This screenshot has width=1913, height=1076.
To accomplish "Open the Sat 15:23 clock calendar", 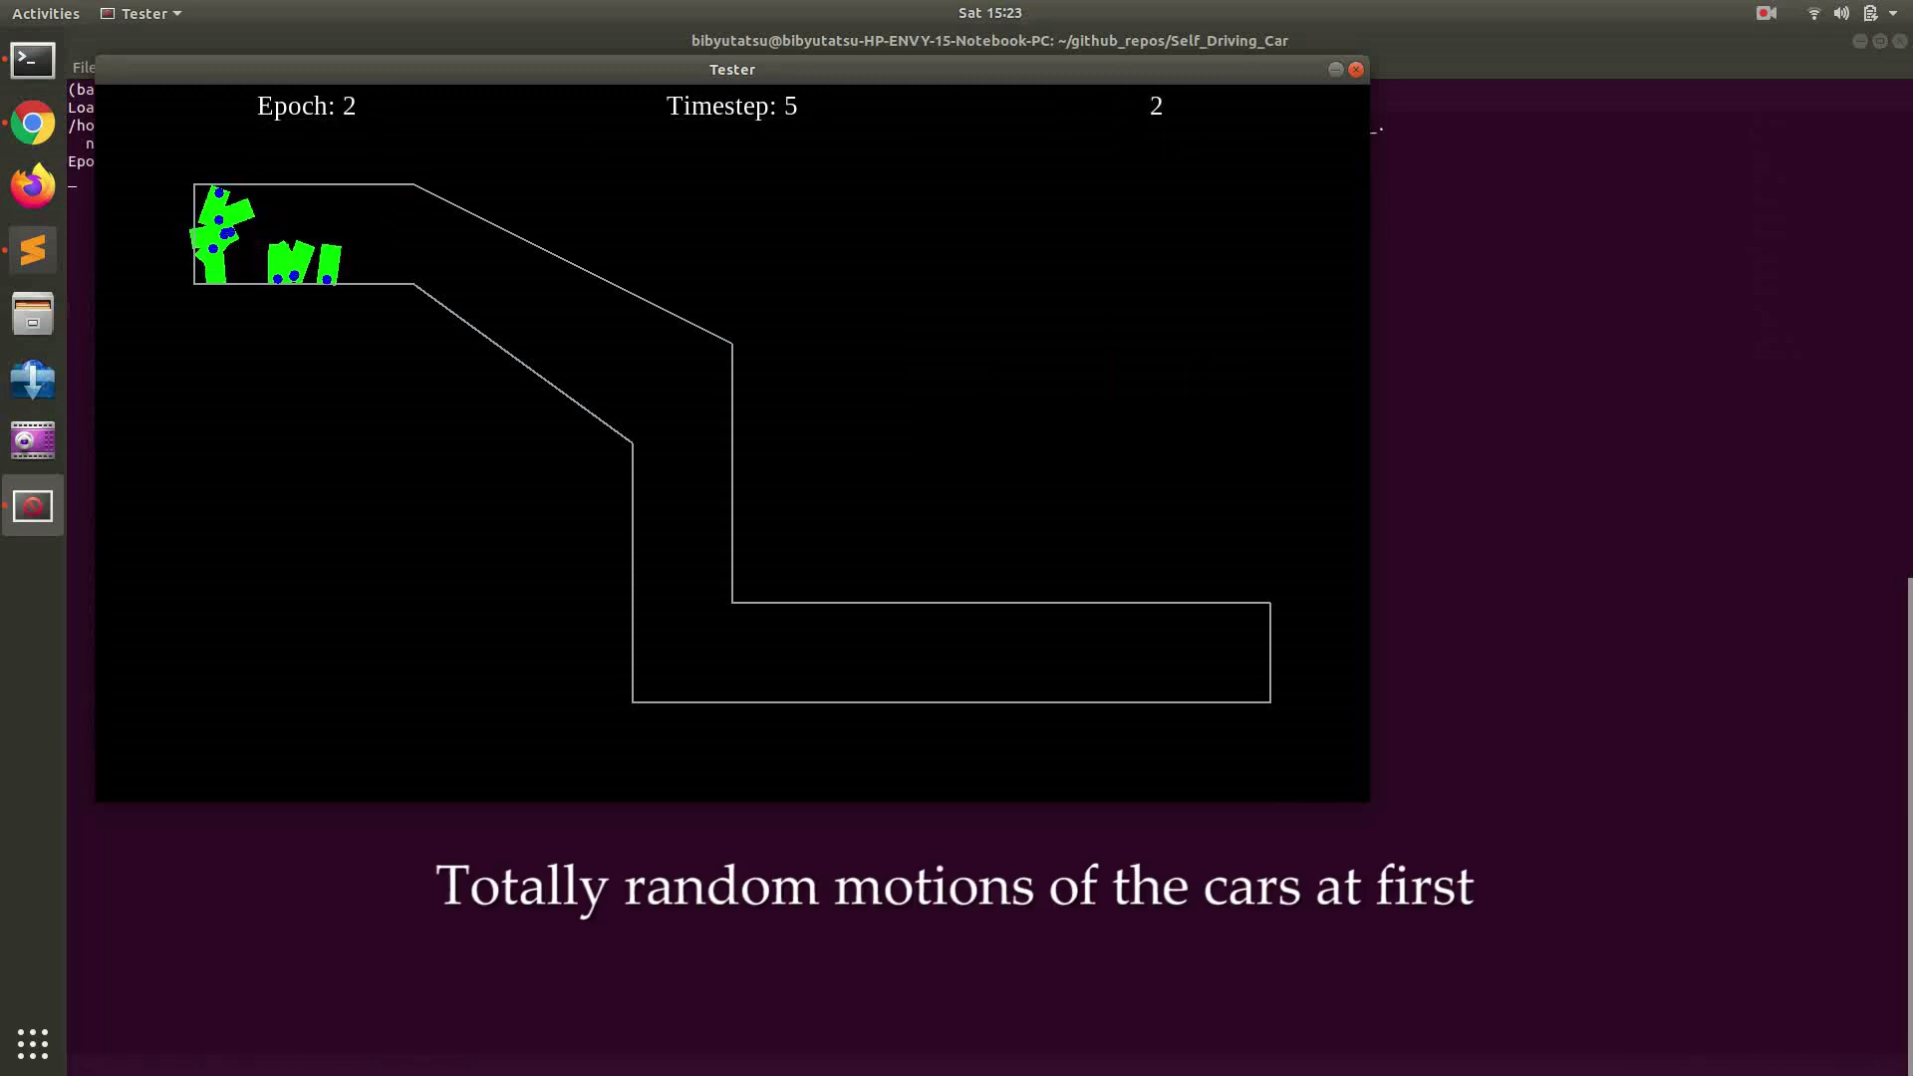I will (989, 13).
